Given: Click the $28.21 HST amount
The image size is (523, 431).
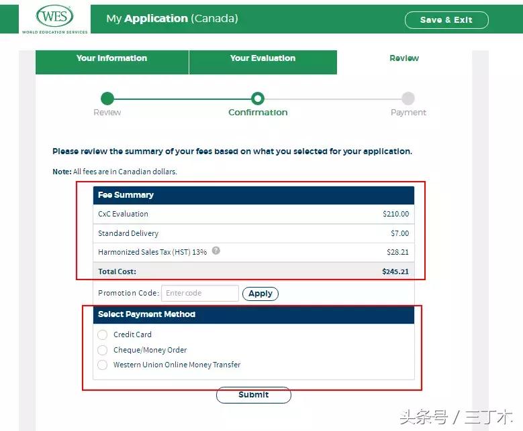Looking at the screenshot, I should (x=397, y=252).
